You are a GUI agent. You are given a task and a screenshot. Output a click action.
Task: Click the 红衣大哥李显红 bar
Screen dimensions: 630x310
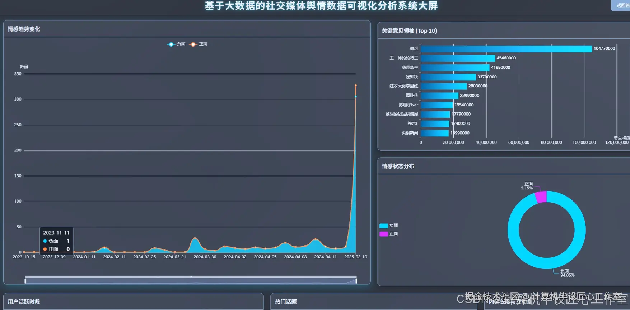(444, 86)
